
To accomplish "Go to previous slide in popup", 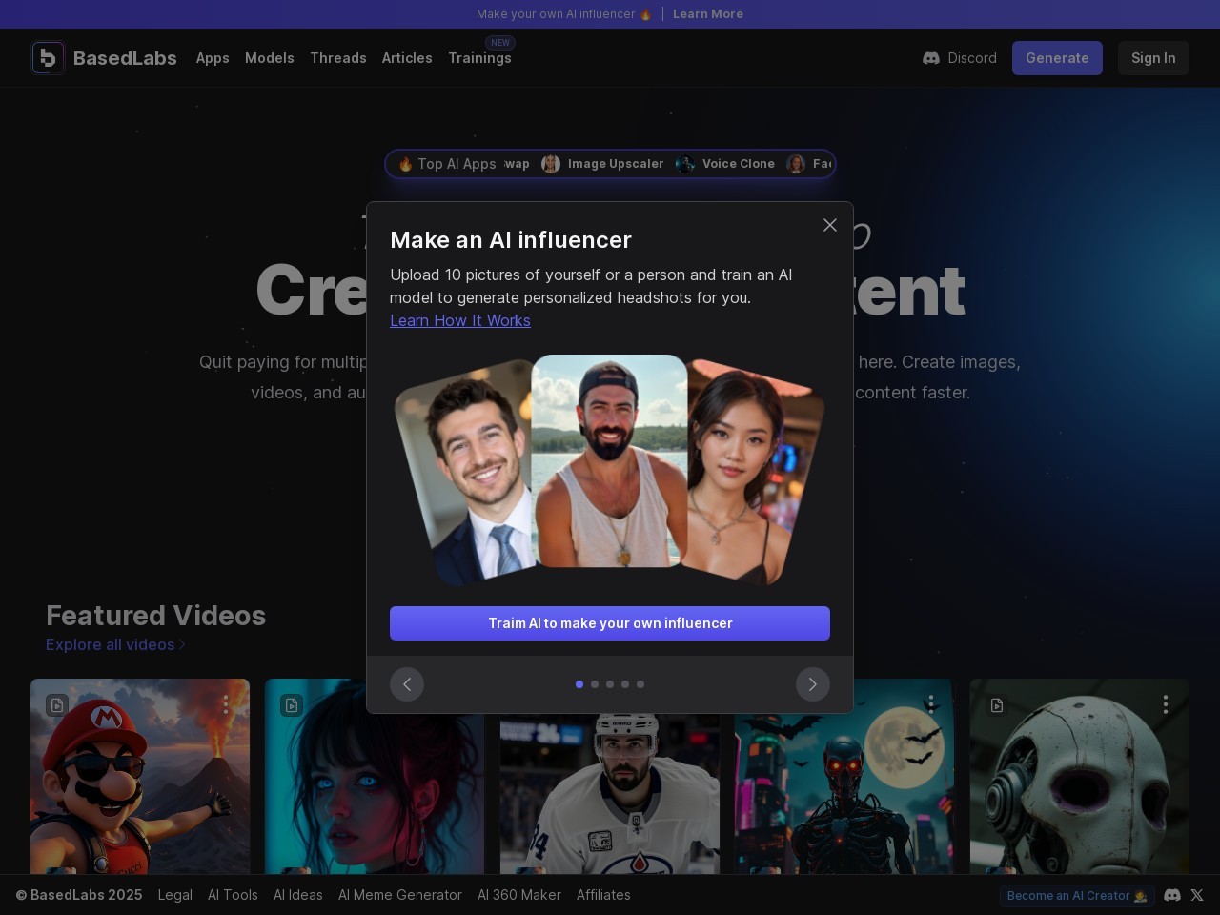I will (407, 684).
